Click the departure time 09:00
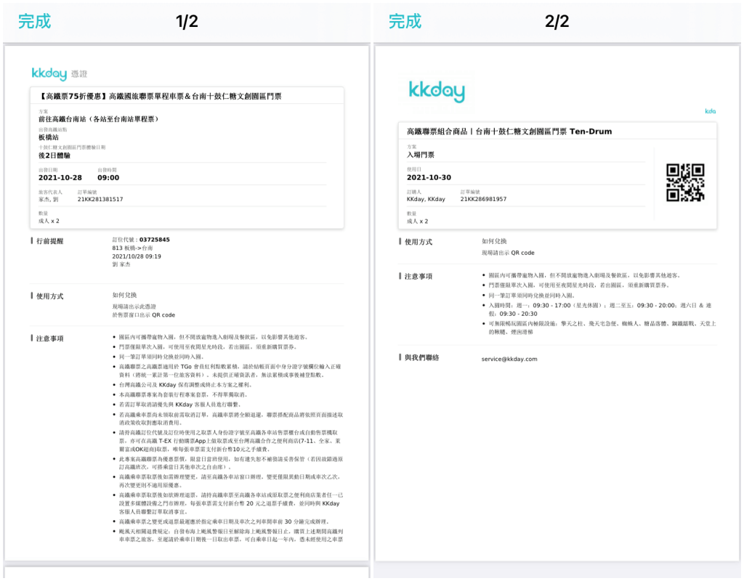 pos(108,177)
